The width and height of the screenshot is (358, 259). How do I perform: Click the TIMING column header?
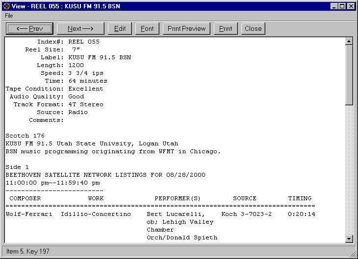[300, 198]
